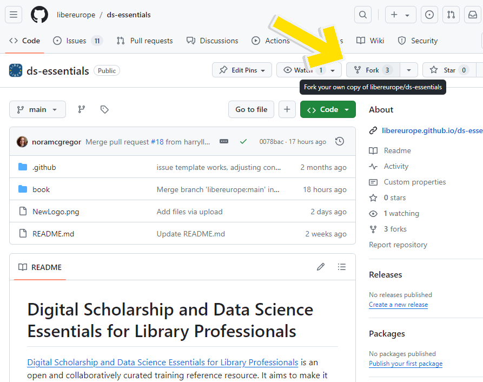
Task: Click Activity link in About
Action: pos(396,166)
